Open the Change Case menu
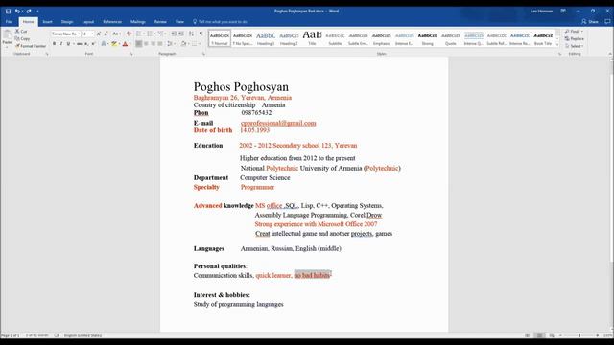Screen dimensions: 614x345 click(116, 34)
